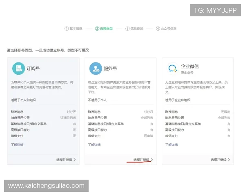
Task: Jump to step 4 公众号信息
Action: point(166,29)
